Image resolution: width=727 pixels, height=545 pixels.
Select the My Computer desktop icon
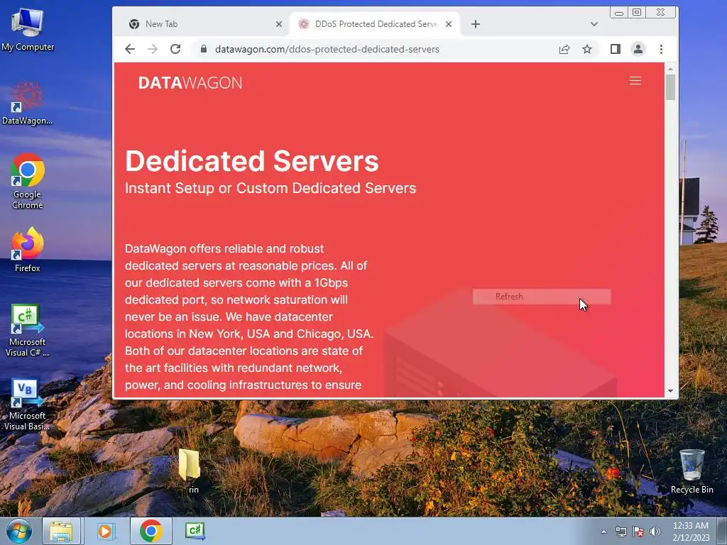(28, 29)
